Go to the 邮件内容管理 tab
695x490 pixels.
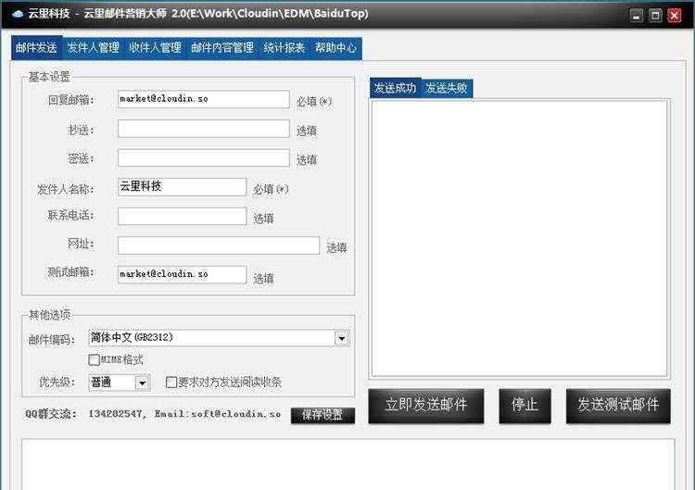click(x=222, y=48)
